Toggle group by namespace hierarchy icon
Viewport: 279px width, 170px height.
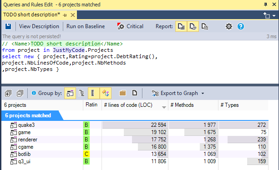pyautogui.click(x=81, y=93)
